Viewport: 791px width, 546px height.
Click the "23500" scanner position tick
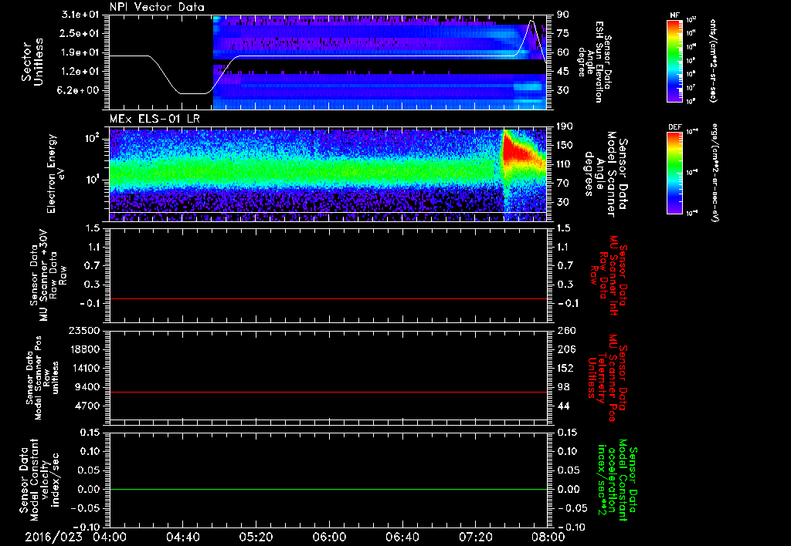pyautogui.click(x=84, y=331)
